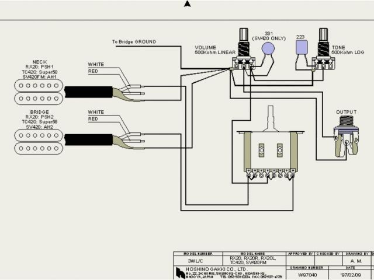Select the Bridge humbucker pickup
Image resolution: width=374 pixels, height=280 pixels.
pyautogui.click(x=38, y=141)
